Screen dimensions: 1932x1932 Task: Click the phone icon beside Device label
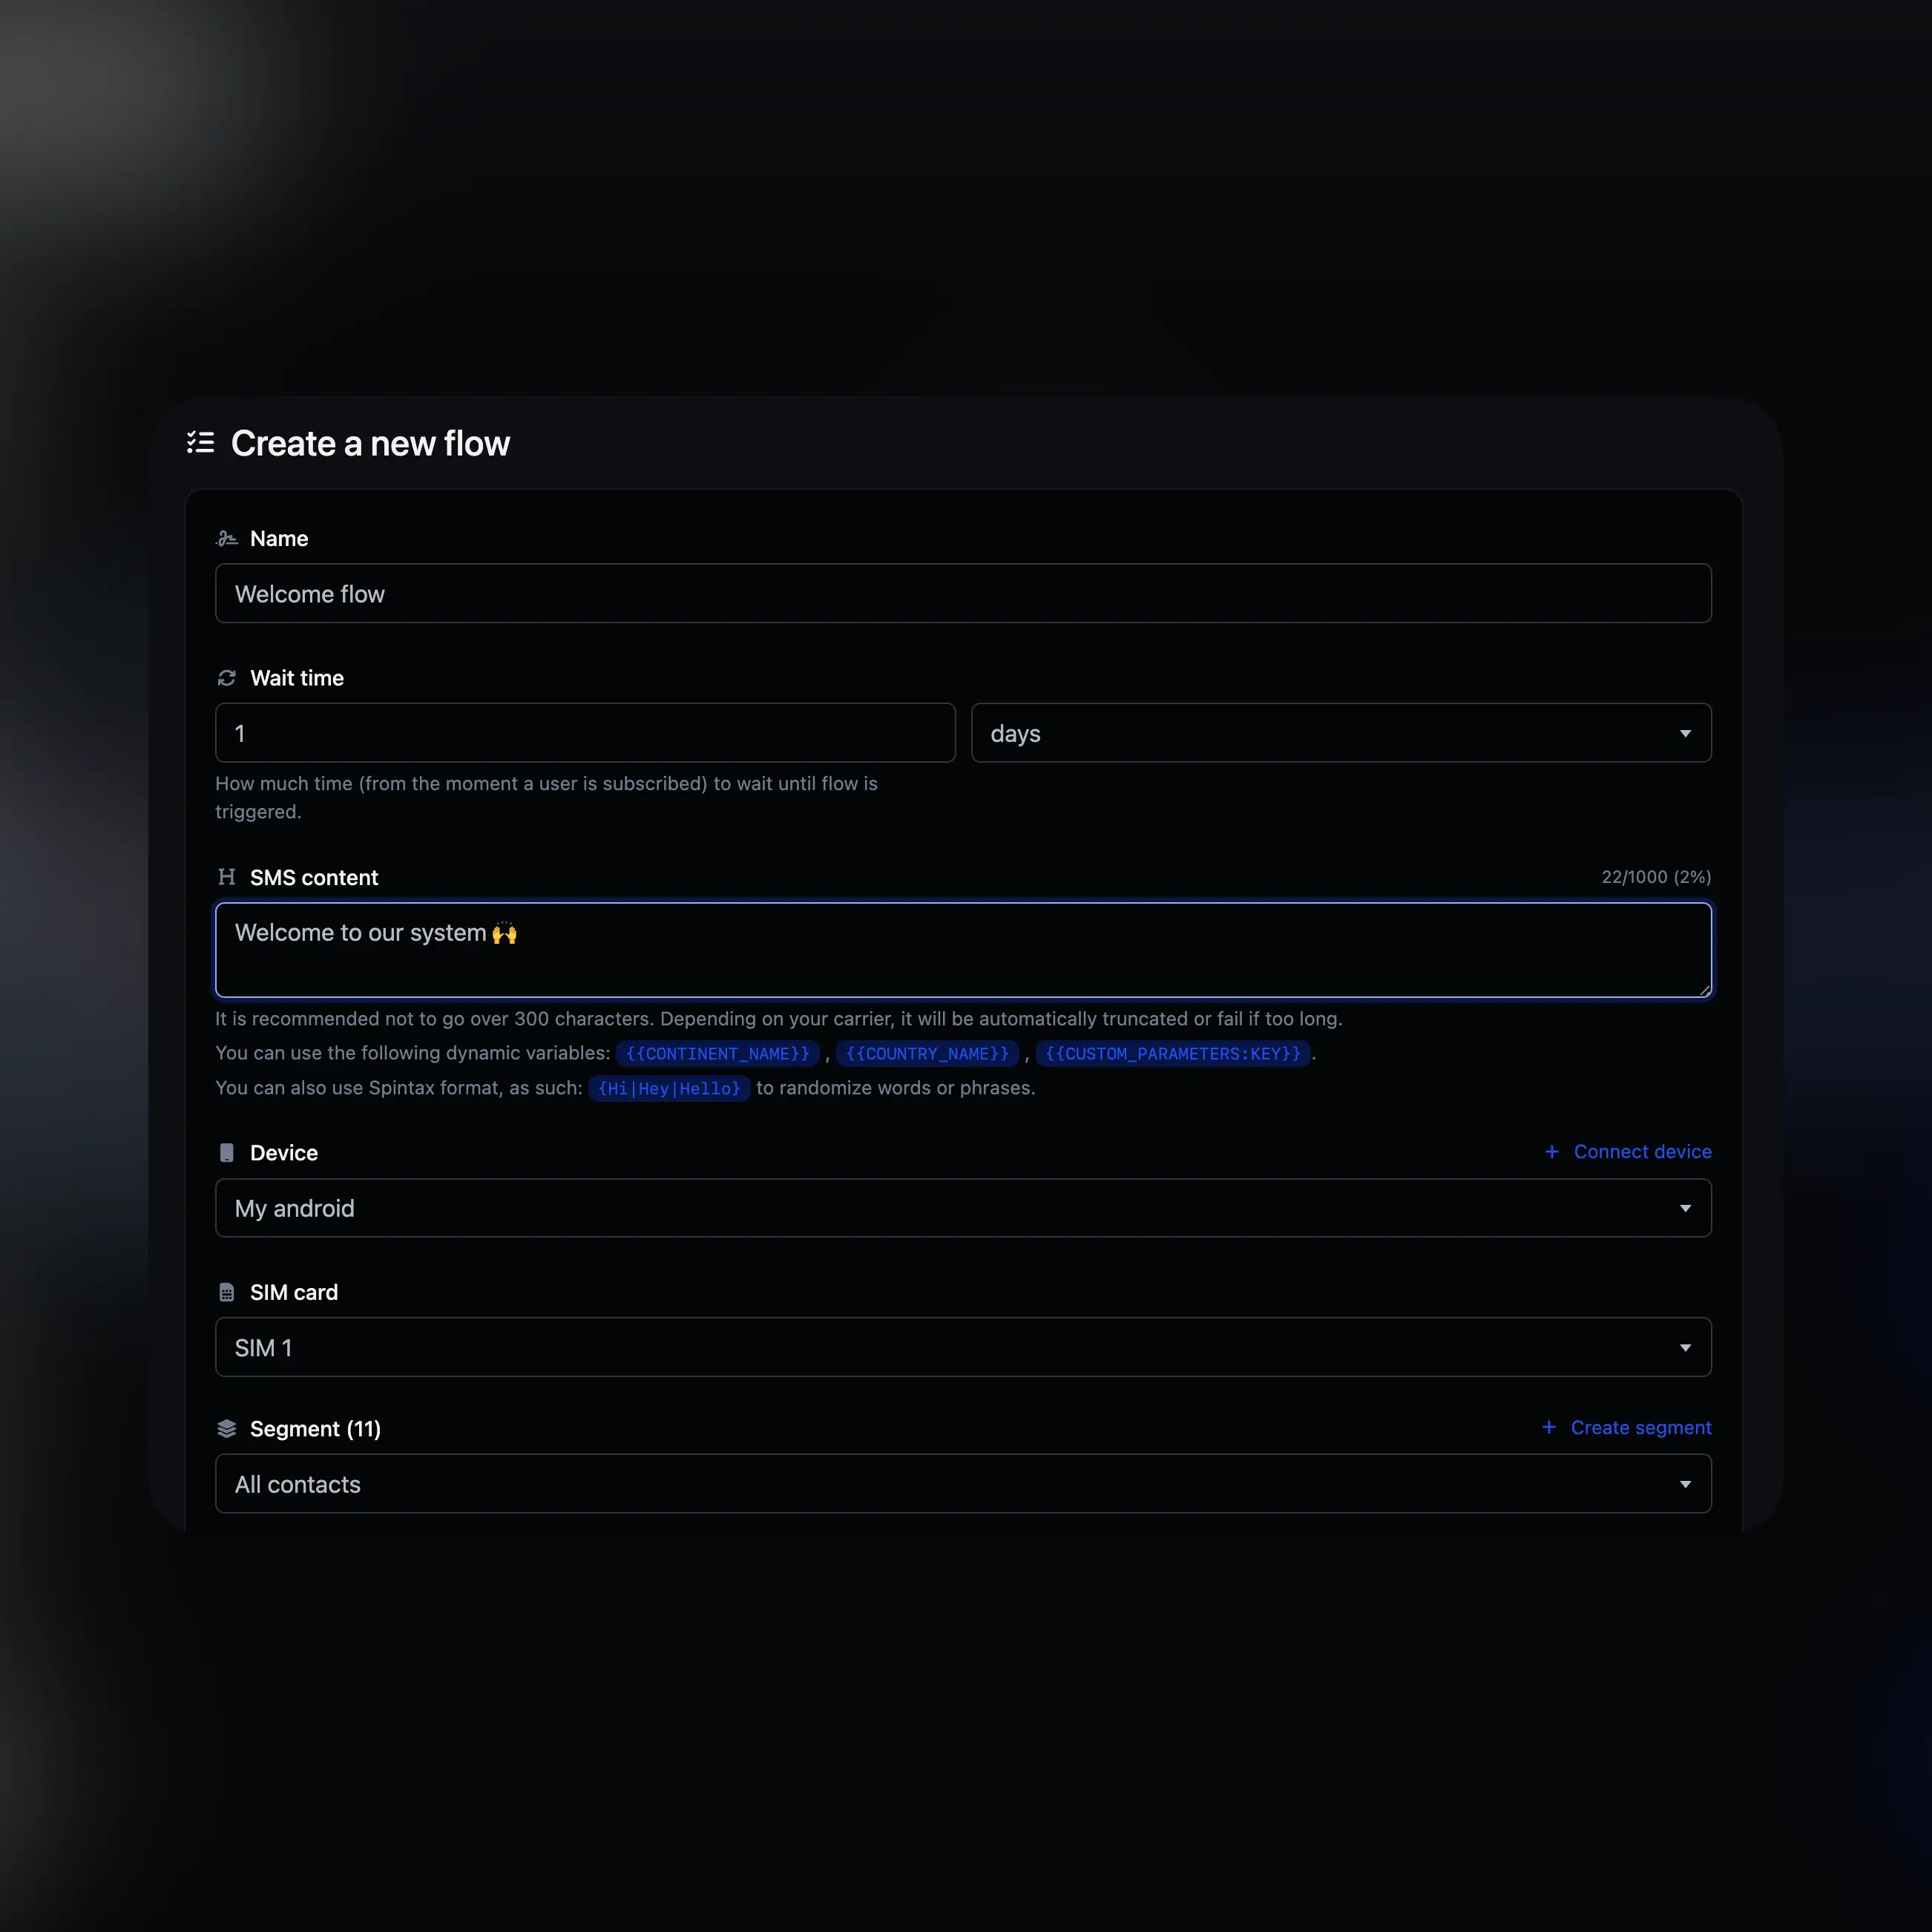226,1152
